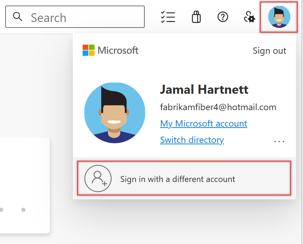Open My Microsoft account

coord(203,123)
